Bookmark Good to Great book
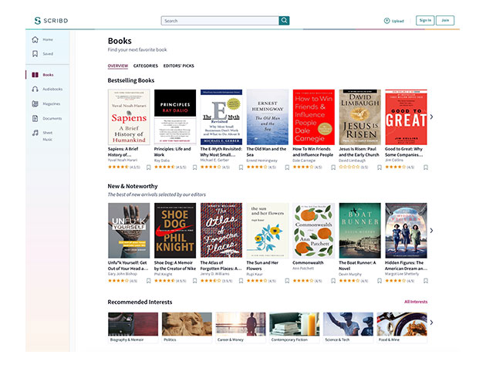This screenshot has height=365, width=486. (426, 167)
